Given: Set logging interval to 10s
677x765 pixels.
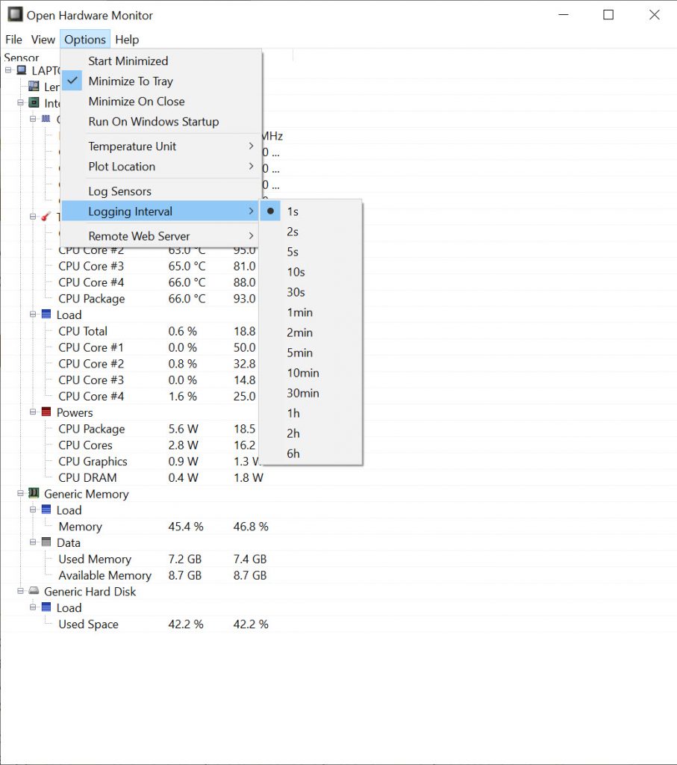Looking at the screenshot, I should coord(311,272).
